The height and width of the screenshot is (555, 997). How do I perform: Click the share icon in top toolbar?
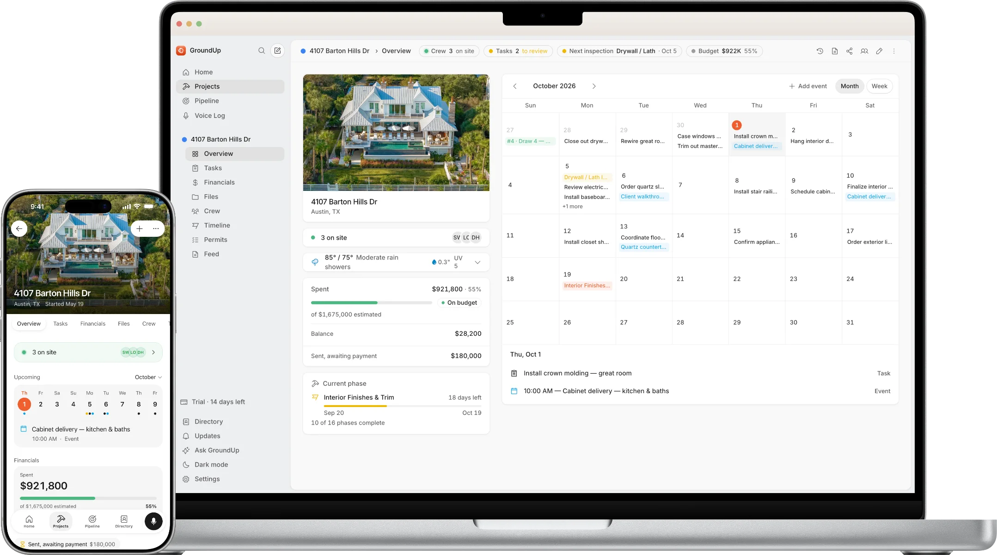[x=850, y=51]
